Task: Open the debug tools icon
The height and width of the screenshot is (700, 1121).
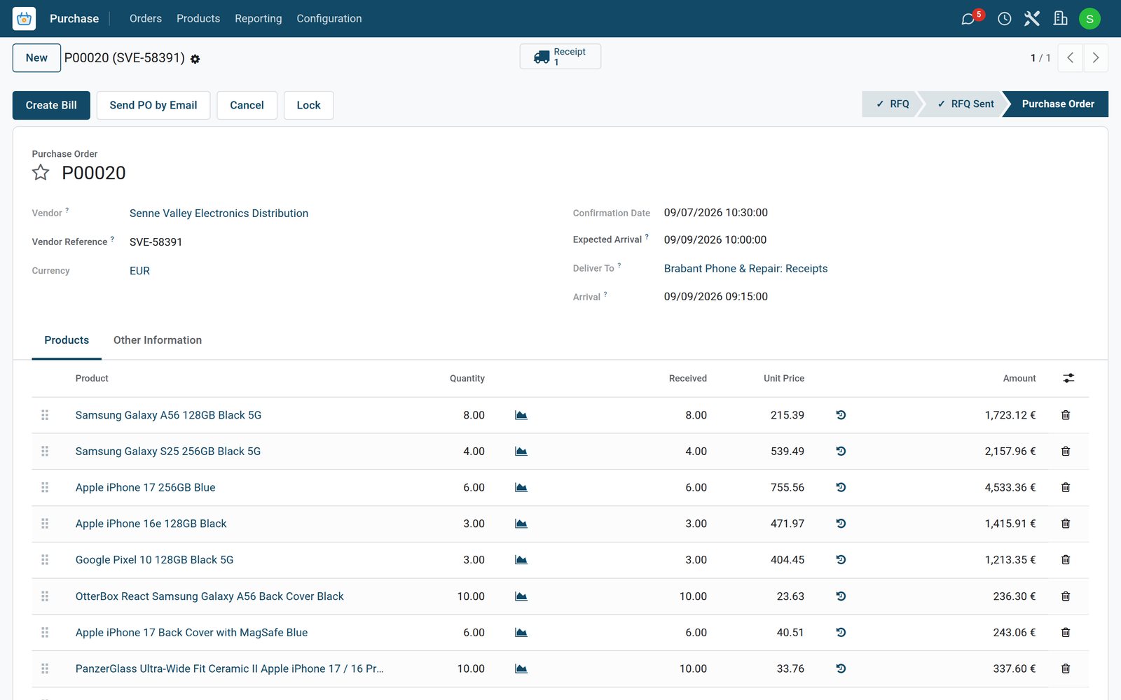Action: pos(1032,19)
